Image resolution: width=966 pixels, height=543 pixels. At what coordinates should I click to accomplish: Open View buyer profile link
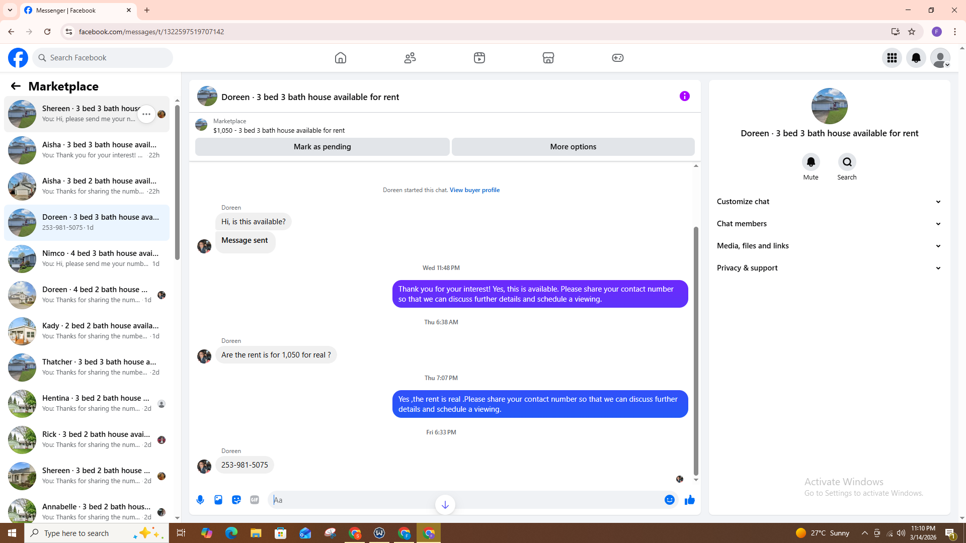point(474,190)
